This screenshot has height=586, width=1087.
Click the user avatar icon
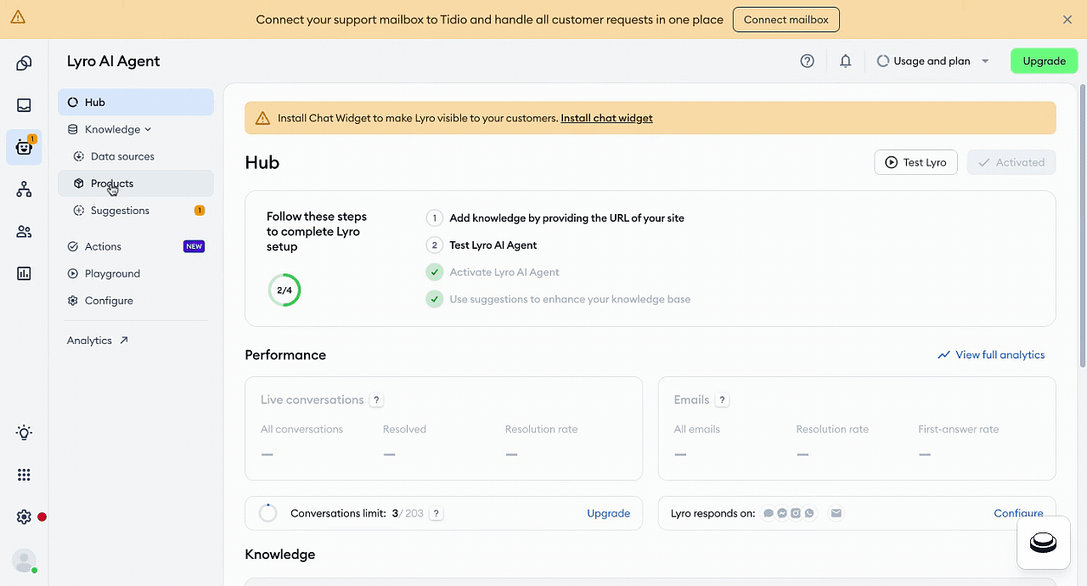24,561
